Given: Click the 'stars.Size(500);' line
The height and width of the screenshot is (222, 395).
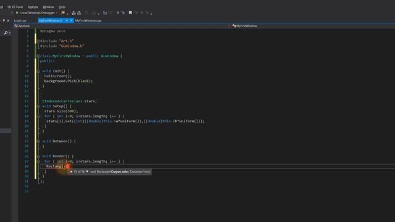Looking at the screenshot, I should tap(61, 111).
